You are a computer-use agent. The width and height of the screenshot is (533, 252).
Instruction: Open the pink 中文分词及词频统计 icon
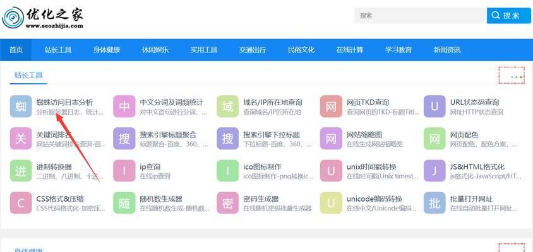[x=124, y=106]
